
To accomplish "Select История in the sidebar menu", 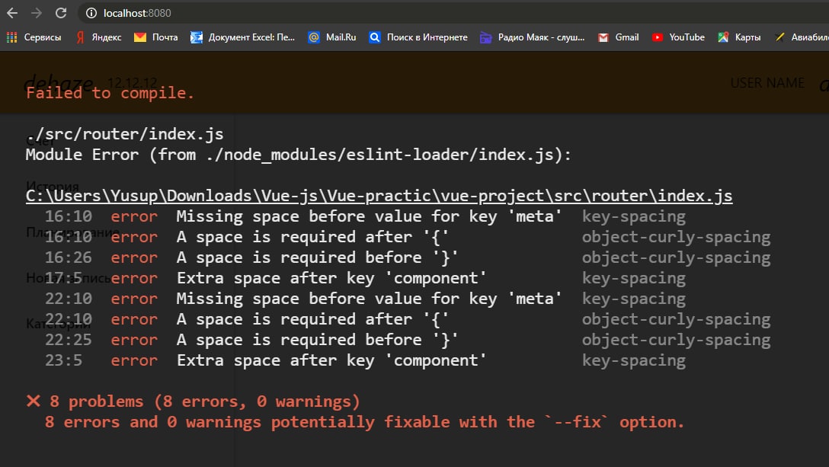I will (52, 187).
